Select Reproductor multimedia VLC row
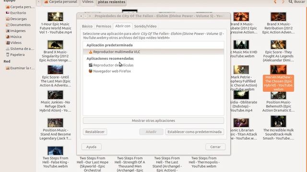Image resolution: width=307 pixels, height=172 pixels. tap(153, 52)
